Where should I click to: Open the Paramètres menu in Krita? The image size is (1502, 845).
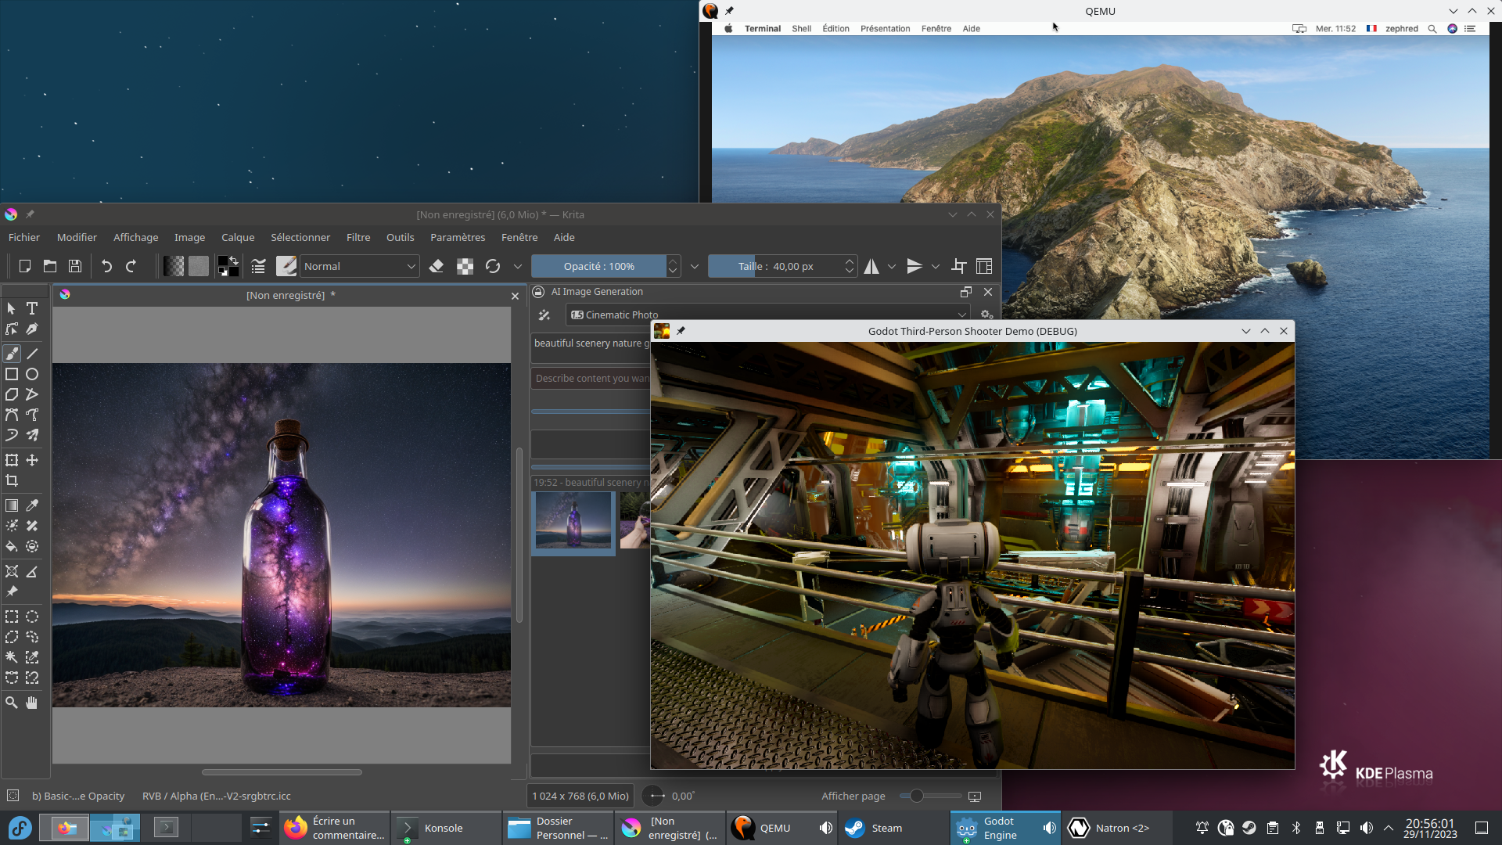tap(458, 237)
